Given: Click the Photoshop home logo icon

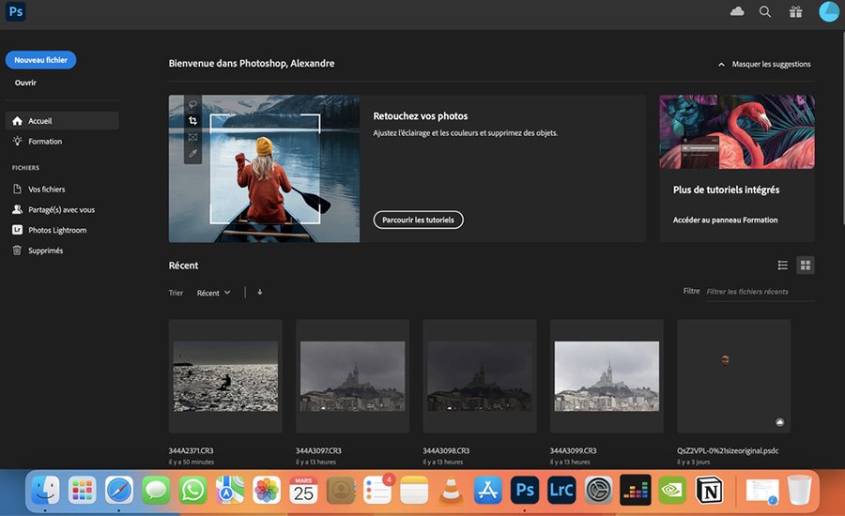Looking at the screenshot, I should [15, 12].
